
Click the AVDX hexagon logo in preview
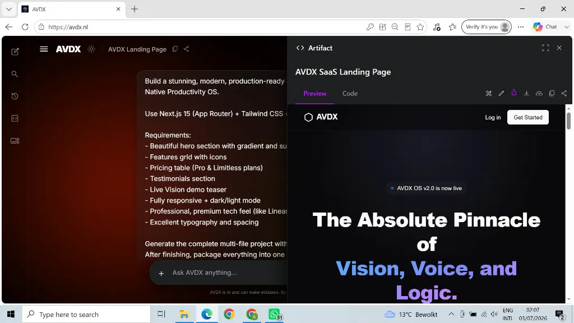[308, 117]
